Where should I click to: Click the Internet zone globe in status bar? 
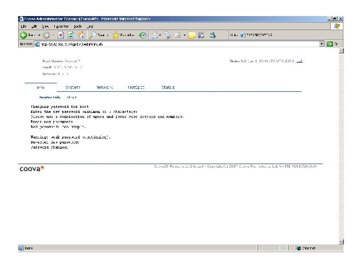(299, 248)
